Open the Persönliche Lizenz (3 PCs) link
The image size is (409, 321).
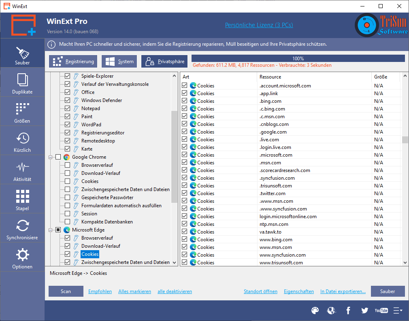coord(259,25)
